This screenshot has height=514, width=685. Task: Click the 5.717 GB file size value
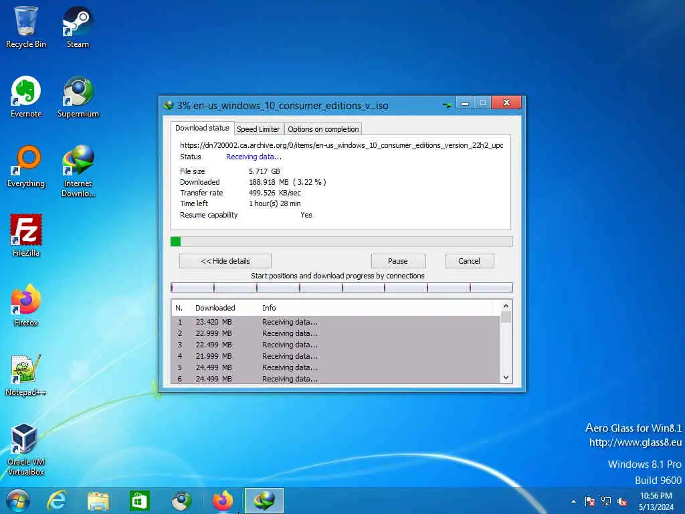click(264, 171)
